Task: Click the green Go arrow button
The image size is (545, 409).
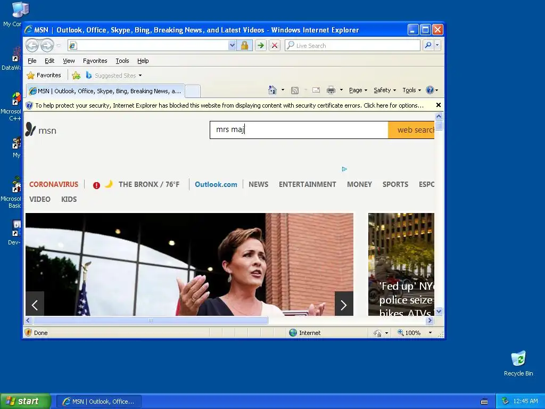Action: (x=261, y=45)
